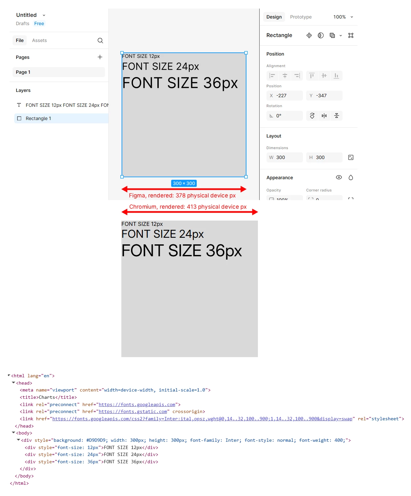The height and width of the screenshot is (496, 411).
Task: Align selection bottom
Action: coord(336,76)
